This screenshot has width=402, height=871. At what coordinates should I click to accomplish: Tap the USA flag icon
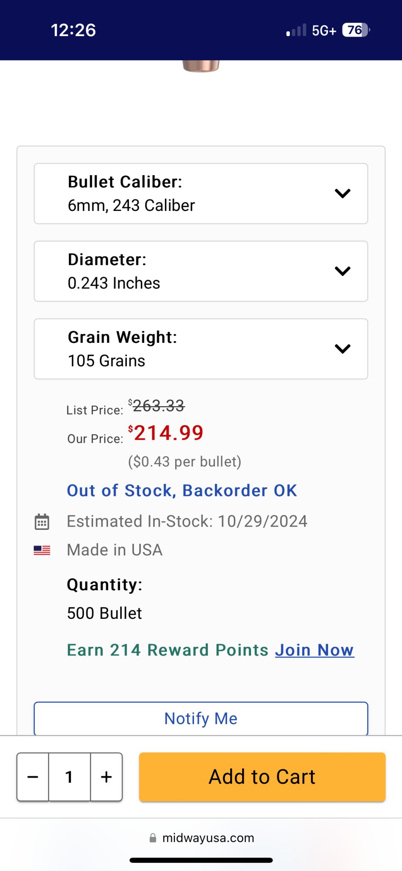(42, 550)
